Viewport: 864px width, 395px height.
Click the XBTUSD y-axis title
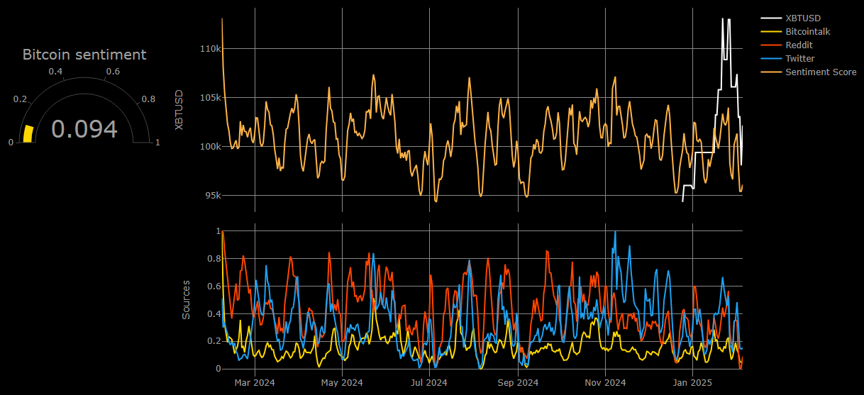[179, 110]
